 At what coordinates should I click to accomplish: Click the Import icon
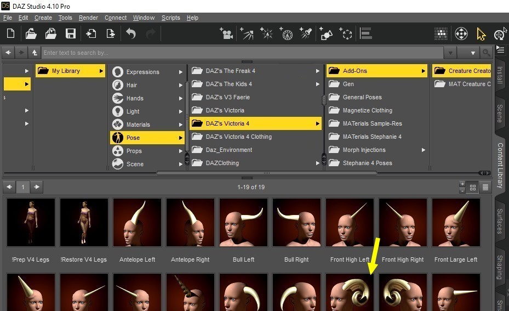[91, 33]
